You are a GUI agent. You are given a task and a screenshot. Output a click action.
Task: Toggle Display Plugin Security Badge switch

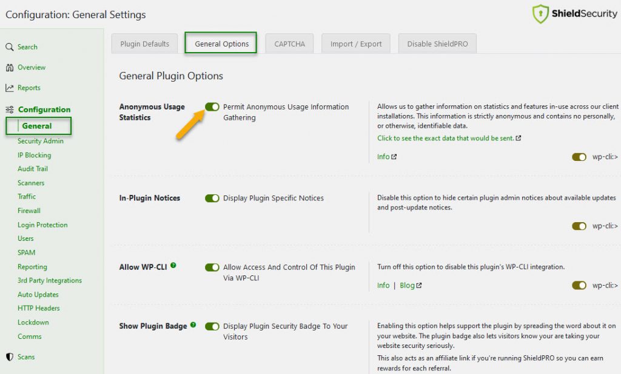(212, 327)
